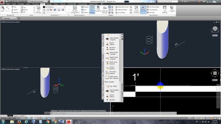This screenshot has height=124, width=221.
Task: Select Elevation - Imperial palette tool
Action: click(112, 49)
